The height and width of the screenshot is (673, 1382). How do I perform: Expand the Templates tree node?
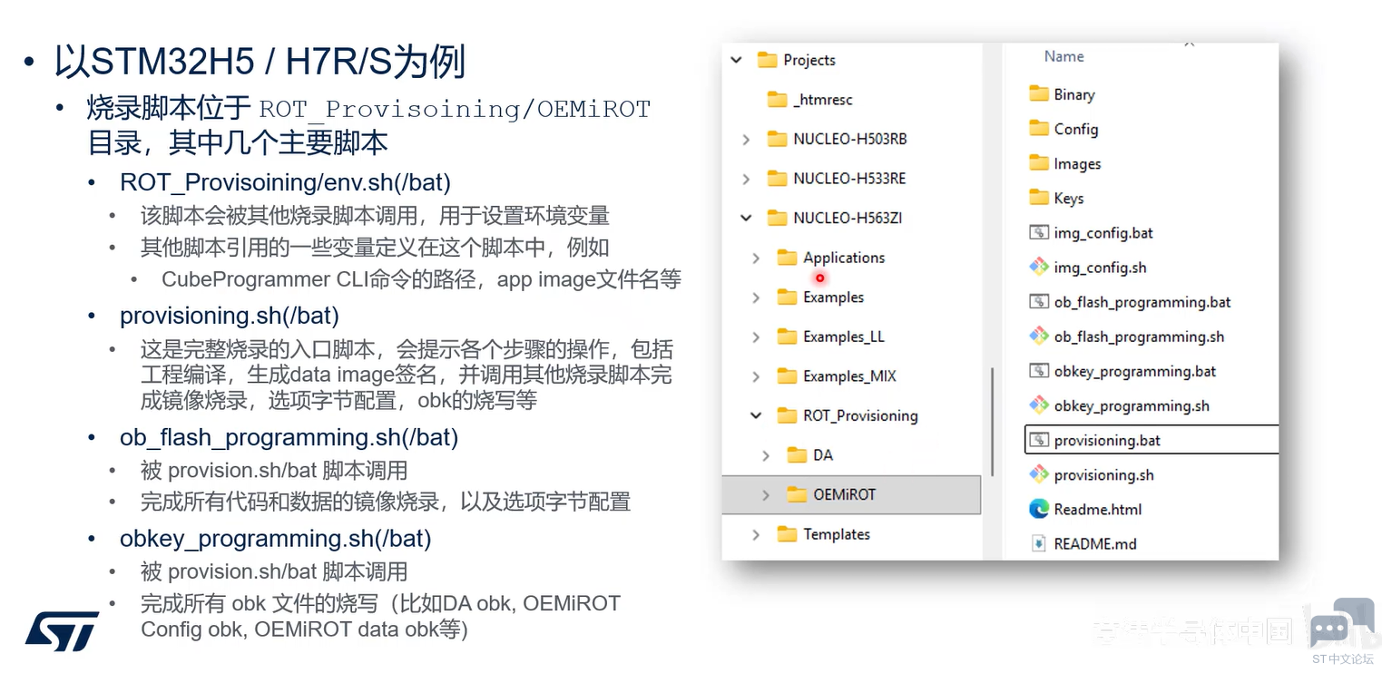click(756, 534)
